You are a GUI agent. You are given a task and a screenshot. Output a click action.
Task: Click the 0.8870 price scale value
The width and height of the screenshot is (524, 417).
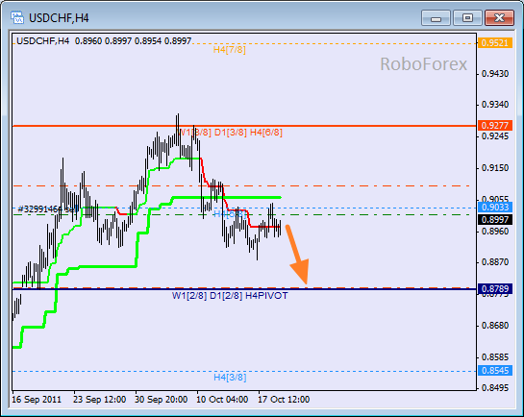point(495,262)
